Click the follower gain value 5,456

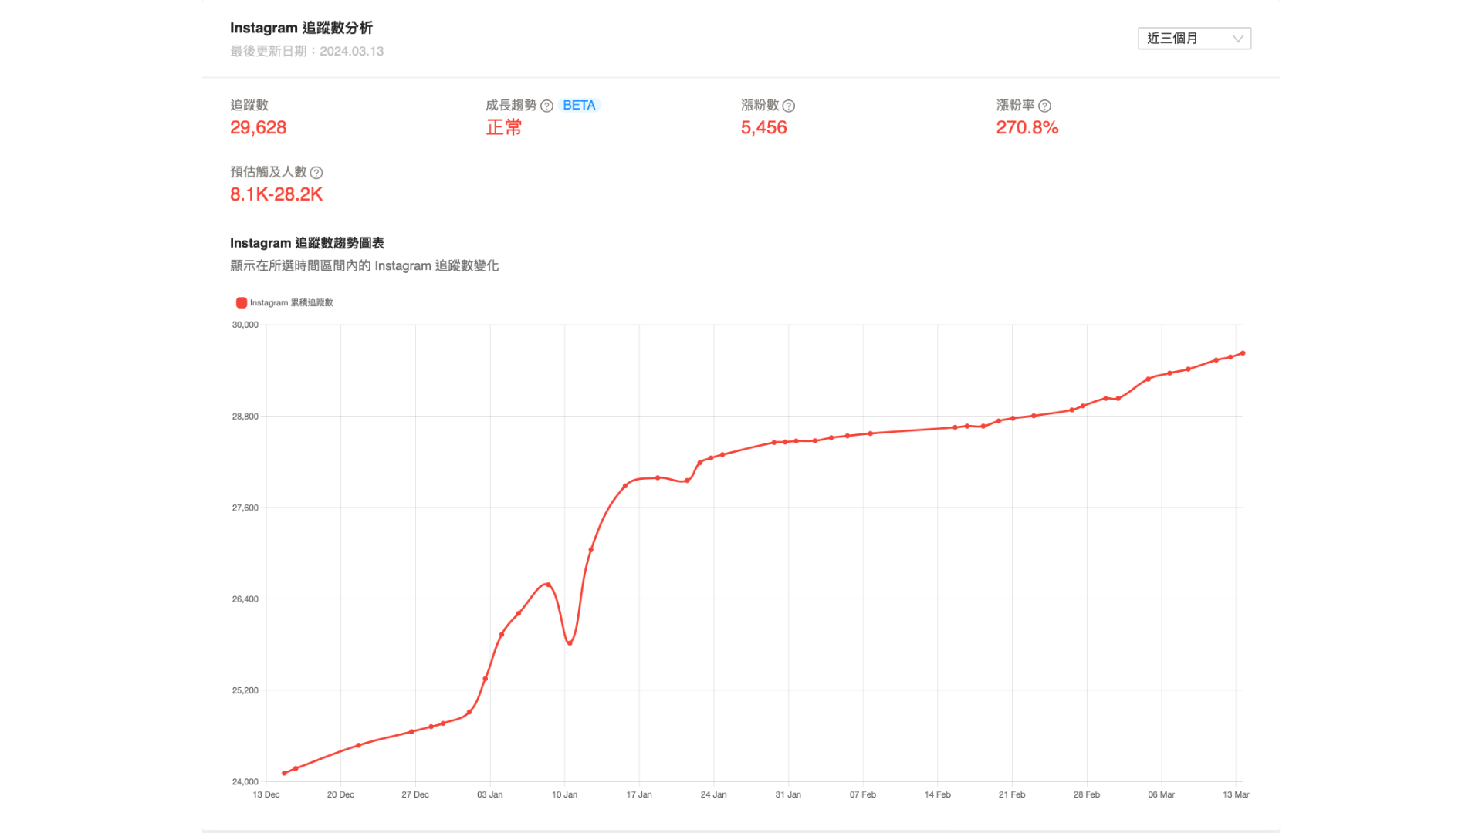tap(763, 127)
